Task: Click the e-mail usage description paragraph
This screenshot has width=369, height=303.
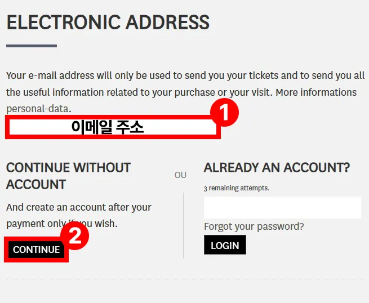Action: point(180,83)
